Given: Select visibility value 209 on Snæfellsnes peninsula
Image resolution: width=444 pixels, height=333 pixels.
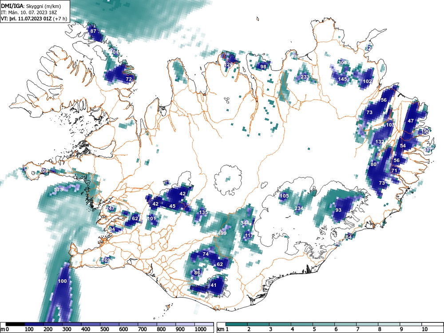Looking at the screenshot, I should pyautogui.click(x=44, y=170).
